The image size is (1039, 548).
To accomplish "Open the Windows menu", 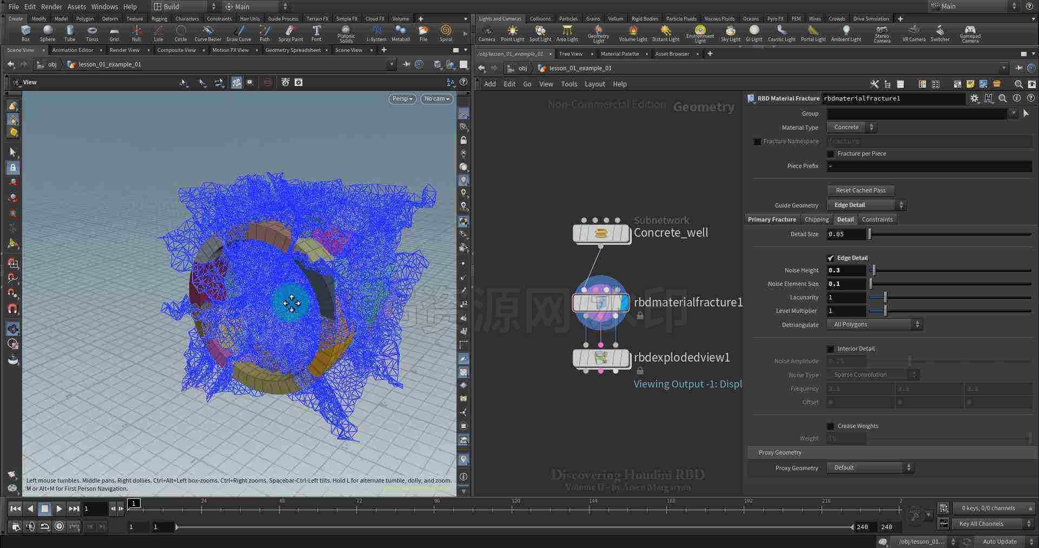I will click(104, 6).
